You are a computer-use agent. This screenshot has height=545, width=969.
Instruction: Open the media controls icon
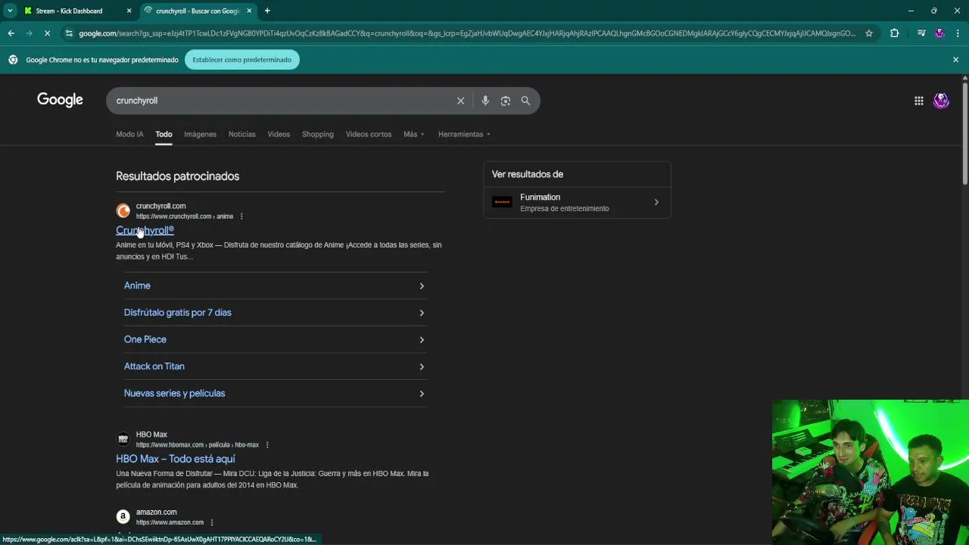tap(921, 33)
